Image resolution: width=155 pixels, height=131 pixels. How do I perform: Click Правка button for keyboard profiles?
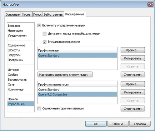pyautogui.click(x=133, y=84)
